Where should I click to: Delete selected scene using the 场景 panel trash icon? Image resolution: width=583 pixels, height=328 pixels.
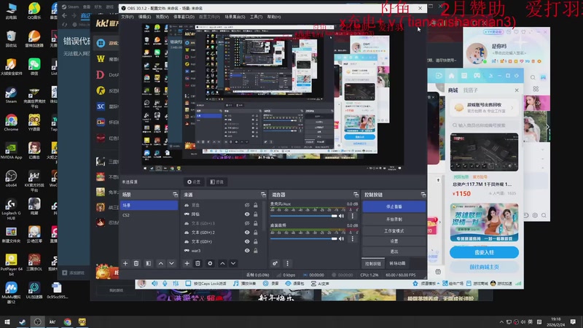136,263
